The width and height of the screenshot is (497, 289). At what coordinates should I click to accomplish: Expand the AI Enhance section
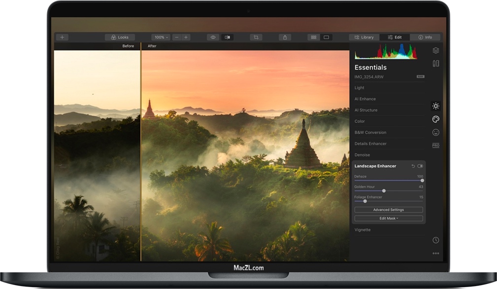(365, 99)
